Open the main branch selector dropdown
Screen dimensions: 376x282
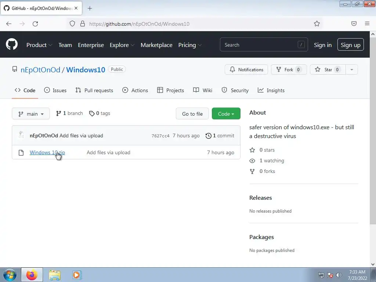[31, 114]
